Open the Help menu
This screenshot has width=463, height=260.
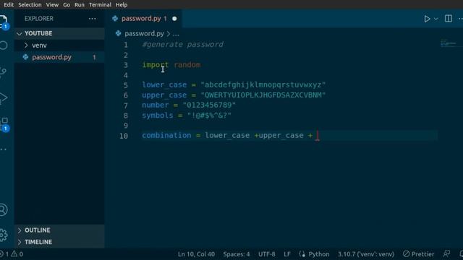click(x=122, y=5)
